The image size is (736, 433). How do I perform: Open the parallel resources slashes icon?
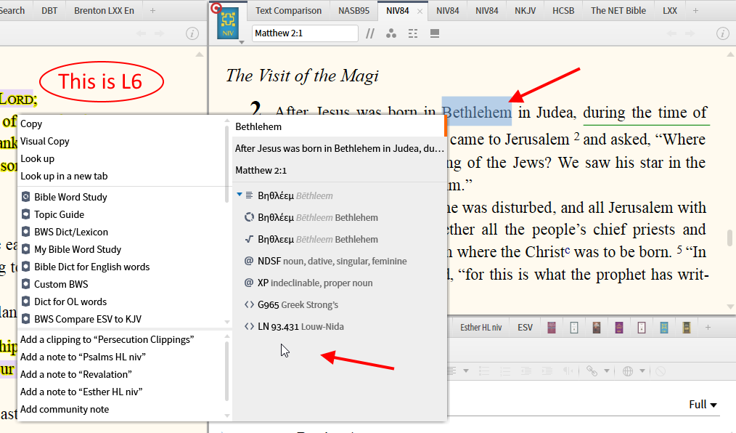(x=370, y=33)
